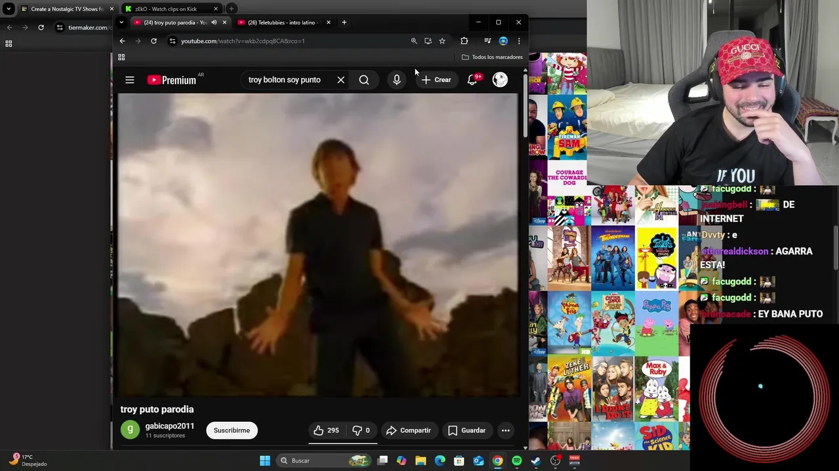Save video with Guardar button
The width and height of the screenshot is (839, 471).
click(467, 430)
